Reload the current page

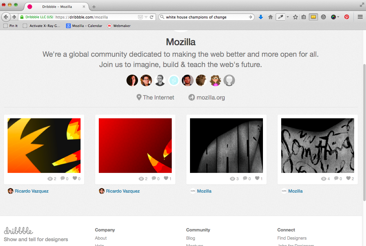152,17
